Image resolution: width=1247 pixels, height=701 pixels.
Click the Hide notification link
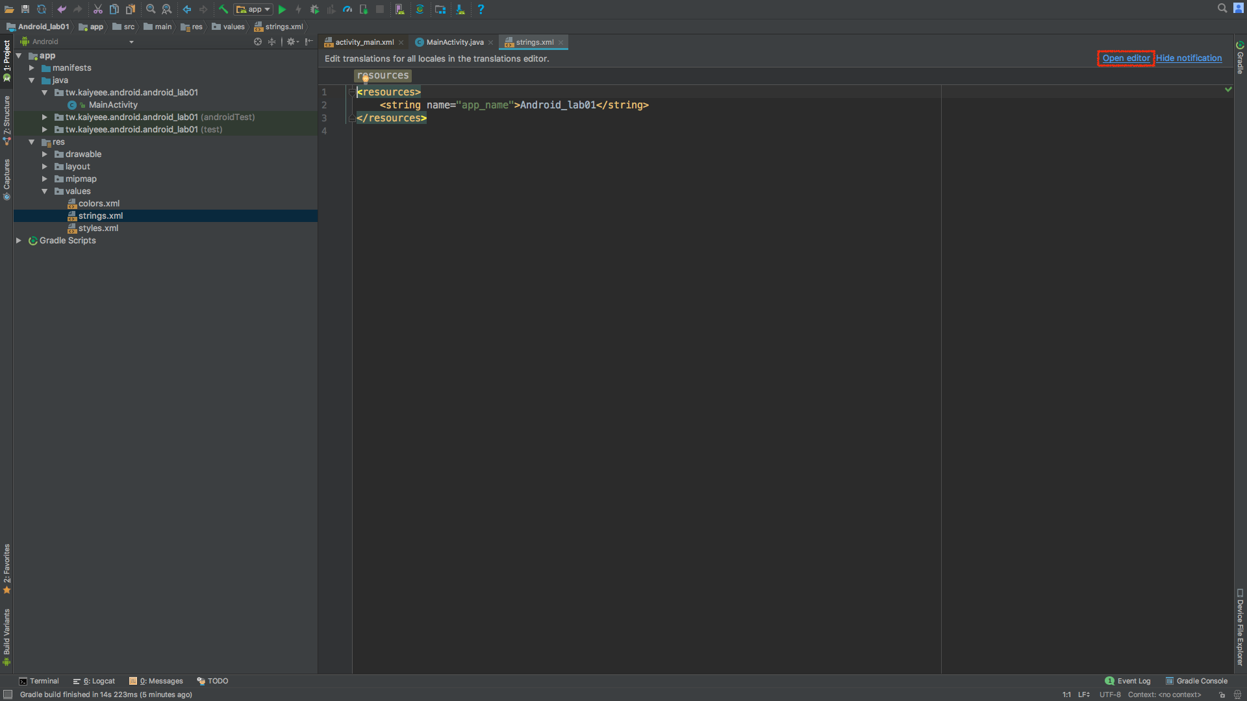(x=1189, y=58)
